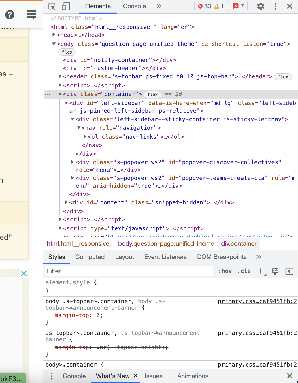Expand the script type text/javascript node

(60, 228)
